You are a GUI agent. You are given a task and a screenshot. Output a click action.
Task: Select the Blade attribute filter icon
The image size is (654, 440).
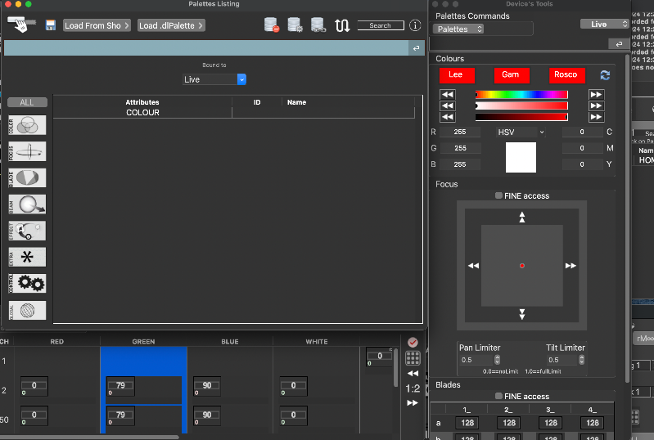(x=27, y=178)
